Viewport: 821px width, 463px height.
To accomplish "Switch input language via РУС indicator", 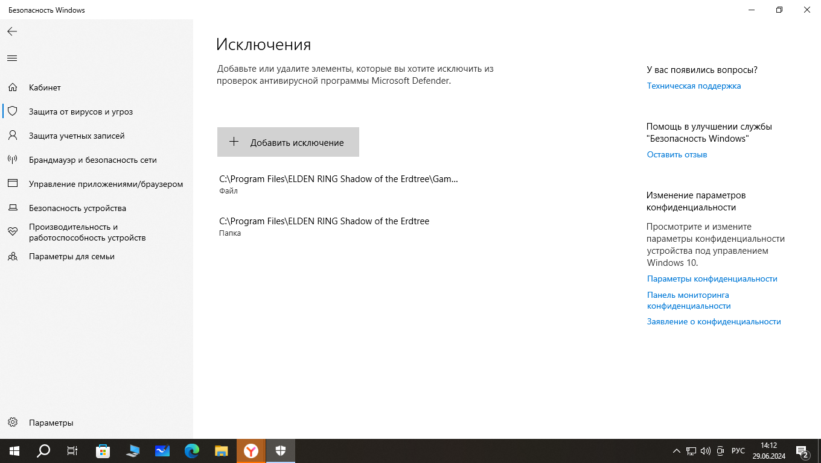I will click(x=738, y=451).
